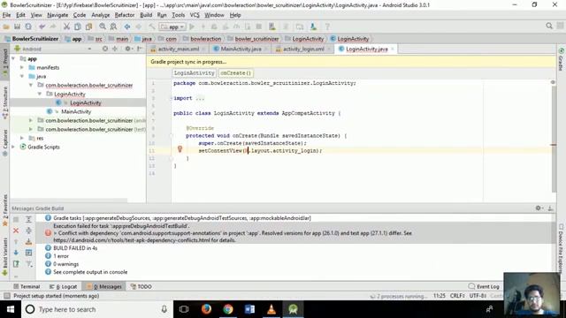Click the Copy toolbar icon
The image size is (566, 318).
click(77, 26)
